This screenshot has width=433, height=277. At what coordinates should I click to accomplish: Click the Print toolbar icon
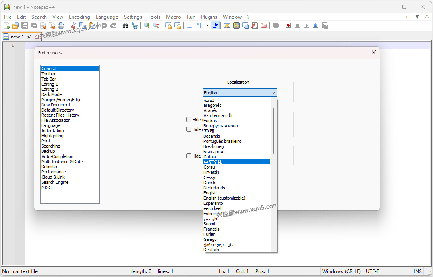tap(61, 26)
